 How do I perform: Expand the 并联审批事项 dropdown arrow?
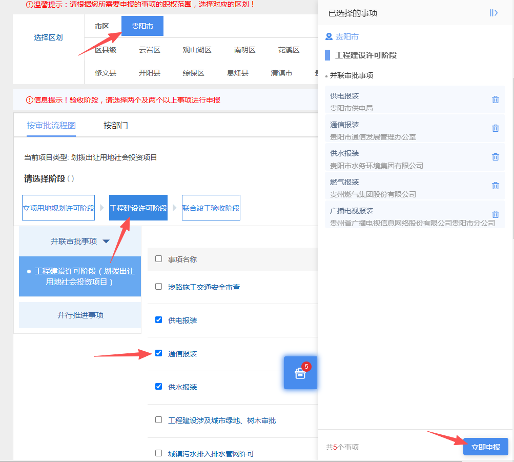(x=106, y=242)
